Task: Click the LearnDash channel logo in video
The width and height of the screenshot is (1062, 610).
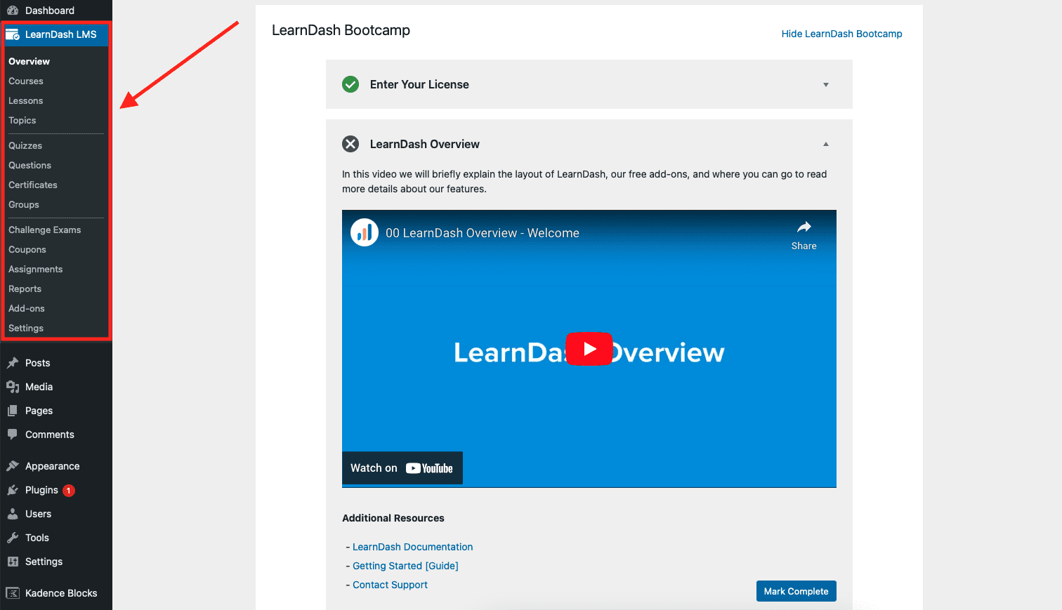Action: coord(365,233)
